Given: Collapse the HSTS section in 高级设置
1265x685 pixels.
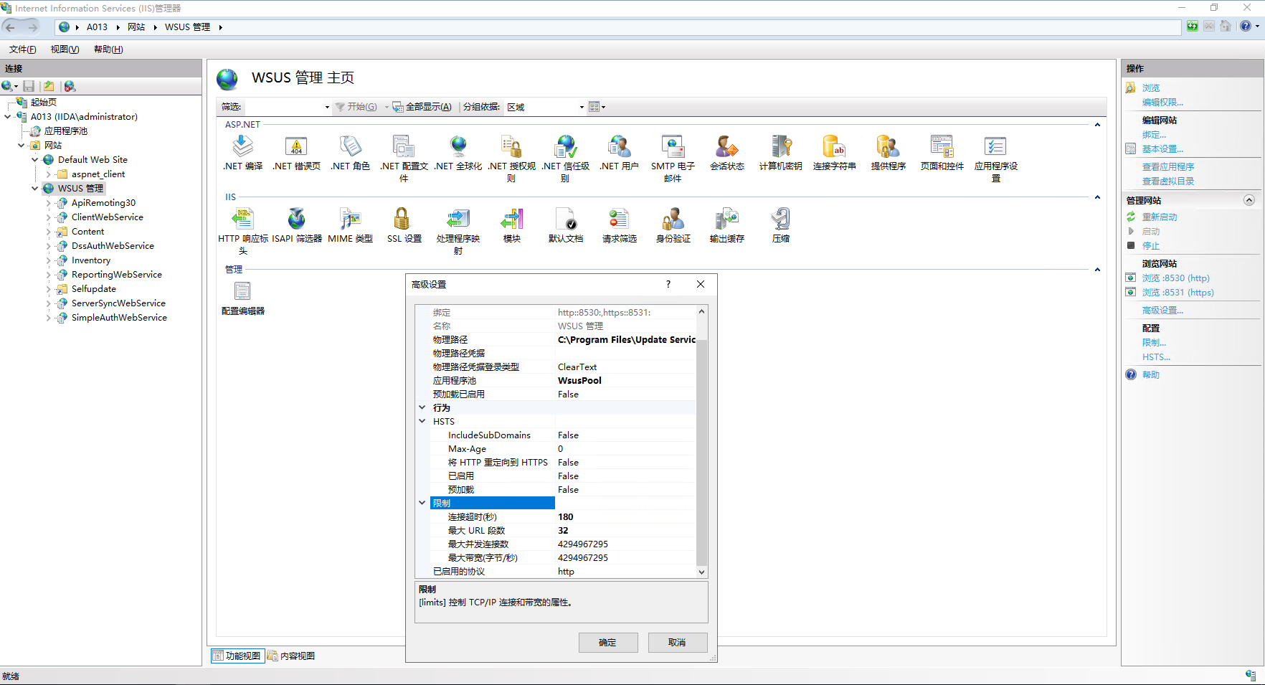Looking at the screenshot, I should pyautogui.click(x=422, y=421).
